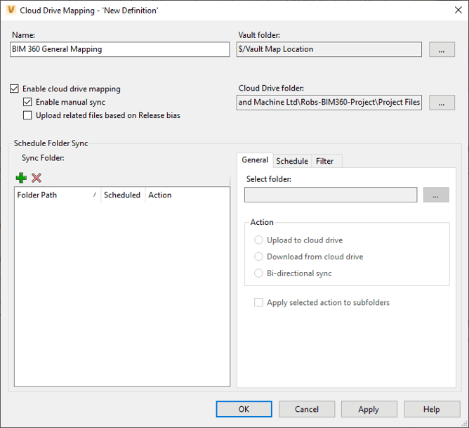469x428 pixels.
Task: Click the green plus add sync folder icon
Action: coord(21,178)
